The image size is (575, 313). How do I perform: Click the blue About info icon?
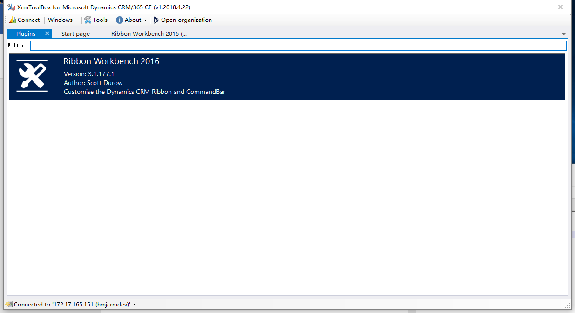click(120, 20)
